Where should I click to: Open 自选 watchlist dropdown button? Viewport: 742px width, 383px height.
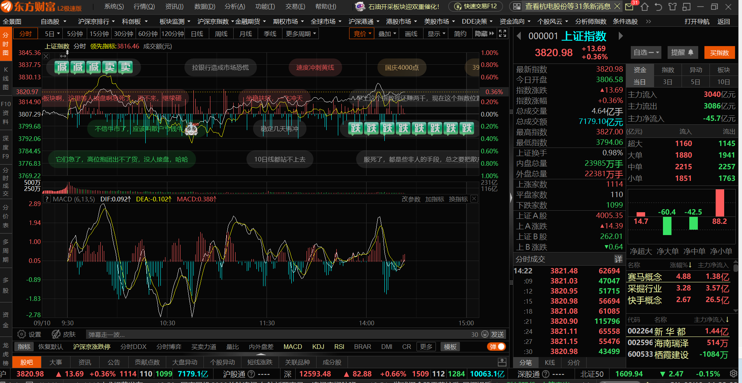tap(646, 52)
